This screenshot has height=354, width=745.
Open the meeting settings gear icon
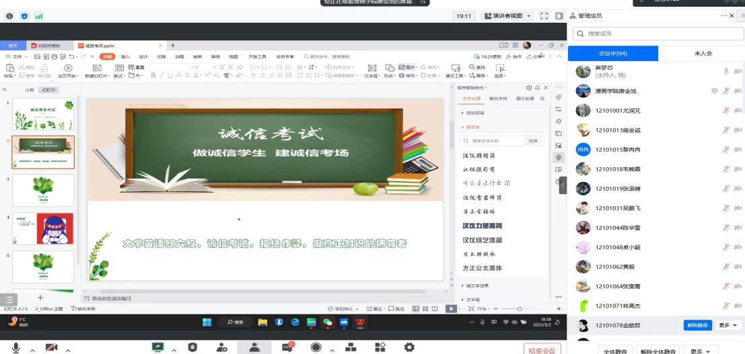click(409, 347)
